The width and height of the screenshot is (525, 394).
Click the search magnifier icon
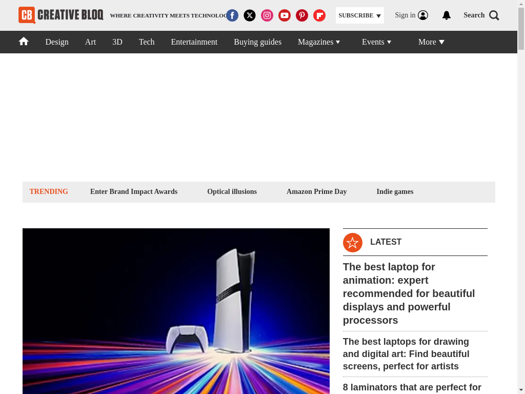(494, 15)
